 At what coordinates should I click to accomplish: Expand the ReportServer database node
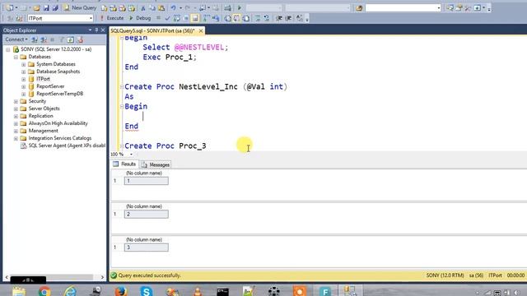click(24, 86)
